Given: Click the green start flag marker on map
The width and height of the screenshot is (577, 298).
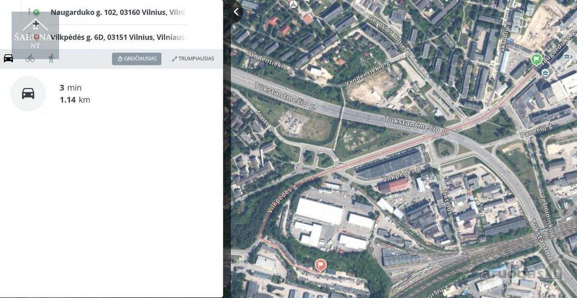Looking at the screenshot, I should tap(537, 59).
